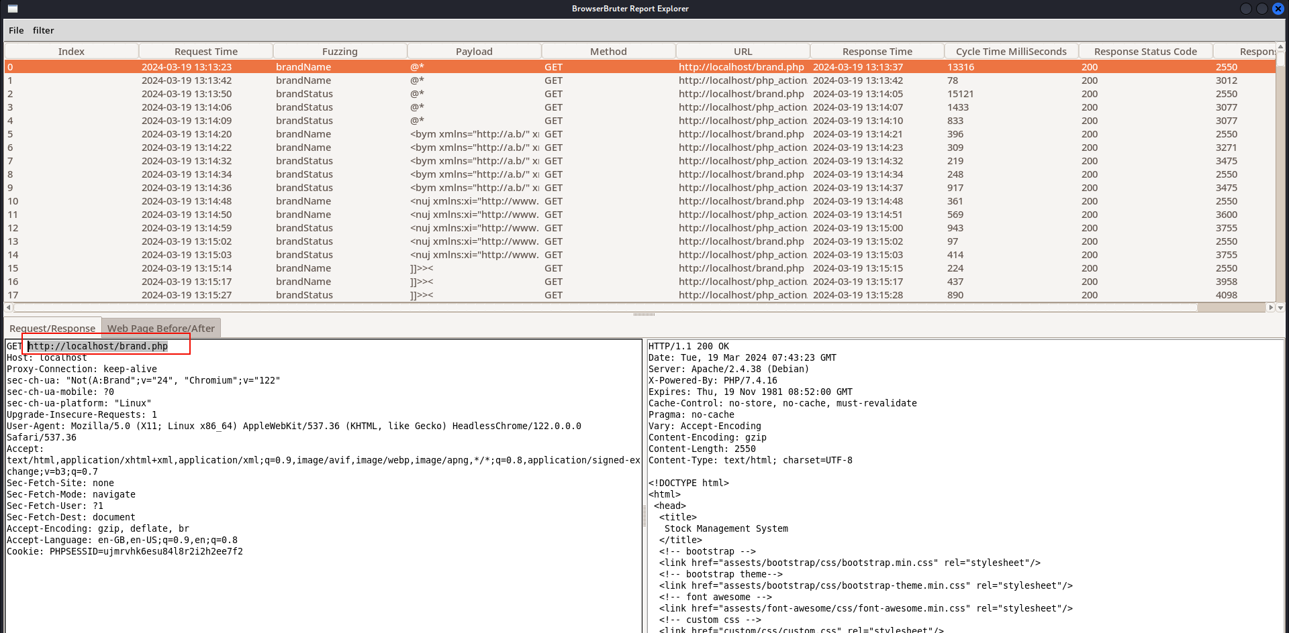This screenshot has height=633, width=1289.
Task: Click payload ]]>>< in row 15
Action: 422,268
